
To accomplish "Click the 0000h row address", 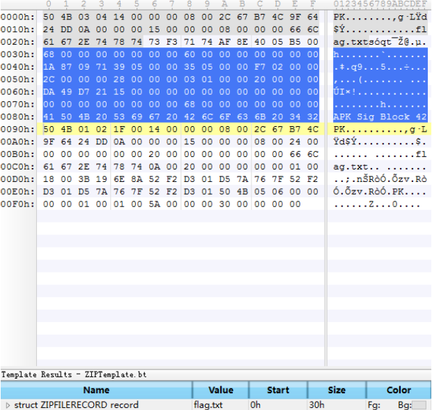I will [17, 17].
